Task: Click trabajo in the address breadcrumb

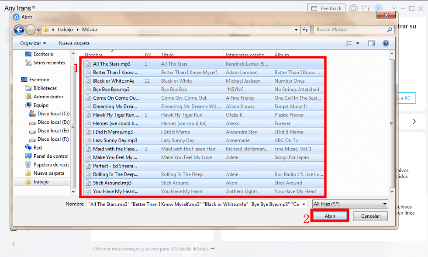Action: click(65, 29)
